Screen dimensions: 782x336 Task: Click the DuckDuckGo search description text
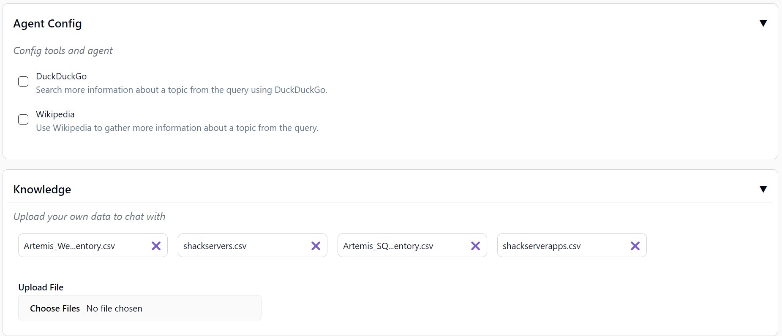181,90
